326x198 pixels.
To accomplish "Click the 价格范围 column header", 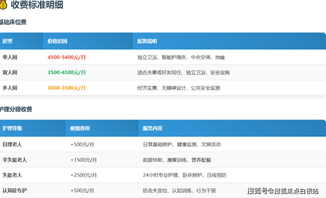I will (57, 41).
